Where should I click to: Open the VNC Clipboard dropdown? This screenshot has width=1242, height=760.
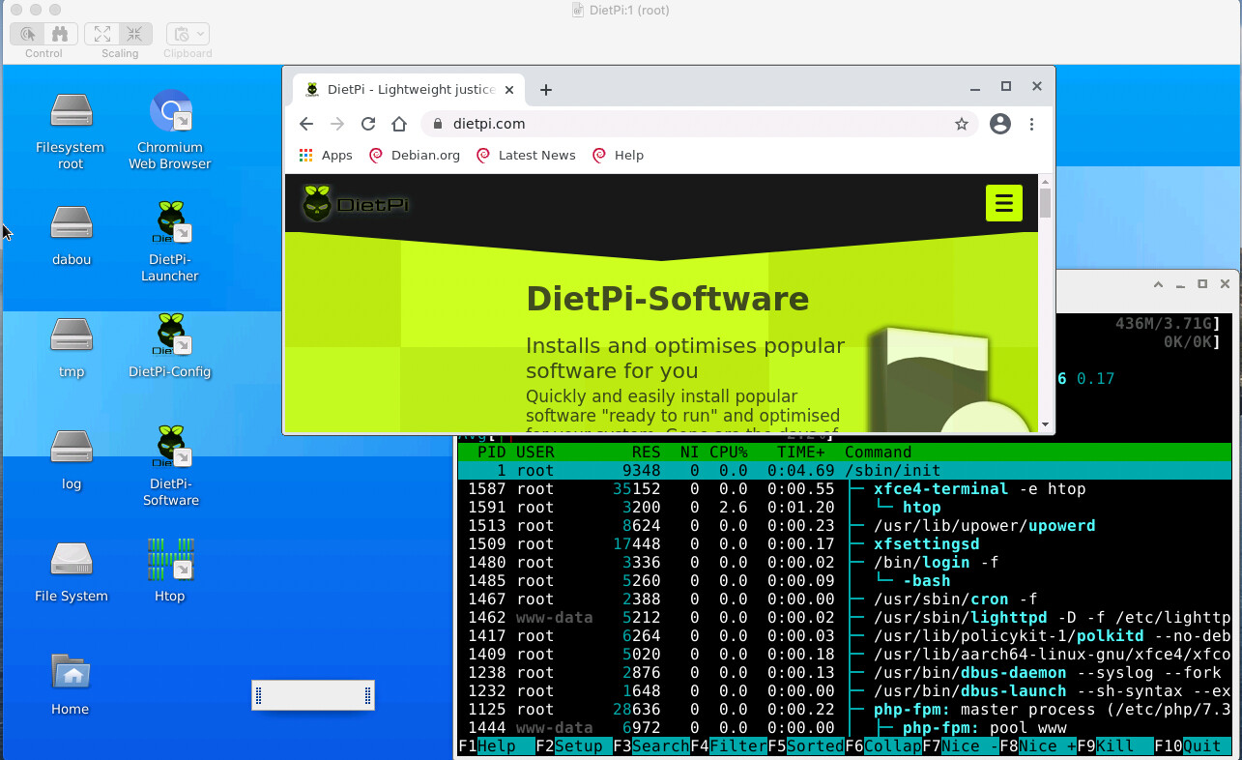click(x=188, y=34)
